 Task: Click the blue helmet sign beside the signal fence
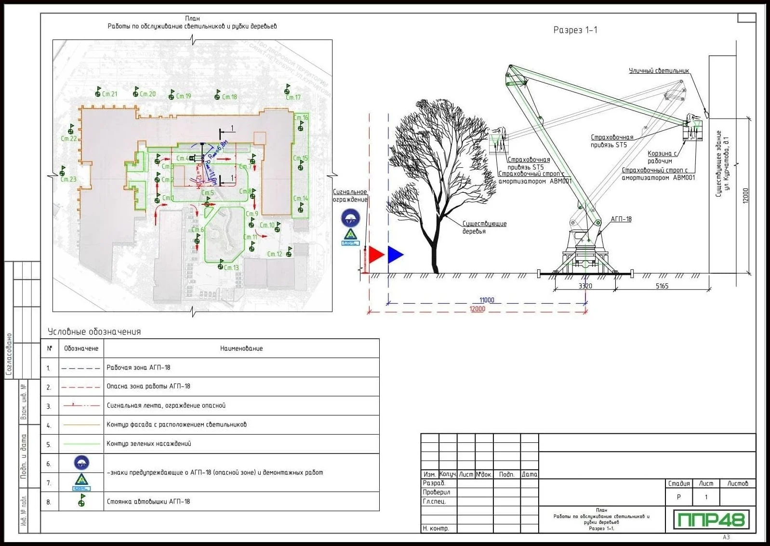(x=350, y=218)
